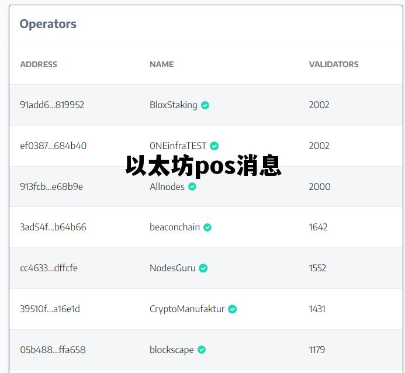
Task: Click the VALIDATORS column header
Action: [x=334, y=64]
